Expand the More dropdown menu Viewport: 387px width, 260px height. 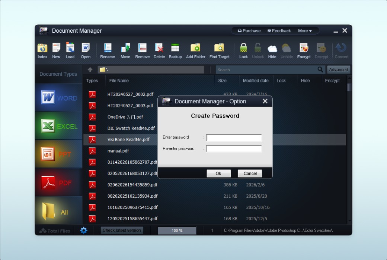[305, 31]
